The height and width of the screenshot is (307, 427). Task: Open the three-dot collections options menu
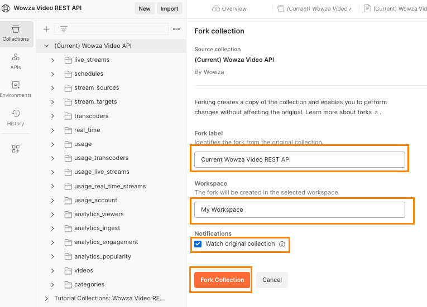(x=176, y=29)
